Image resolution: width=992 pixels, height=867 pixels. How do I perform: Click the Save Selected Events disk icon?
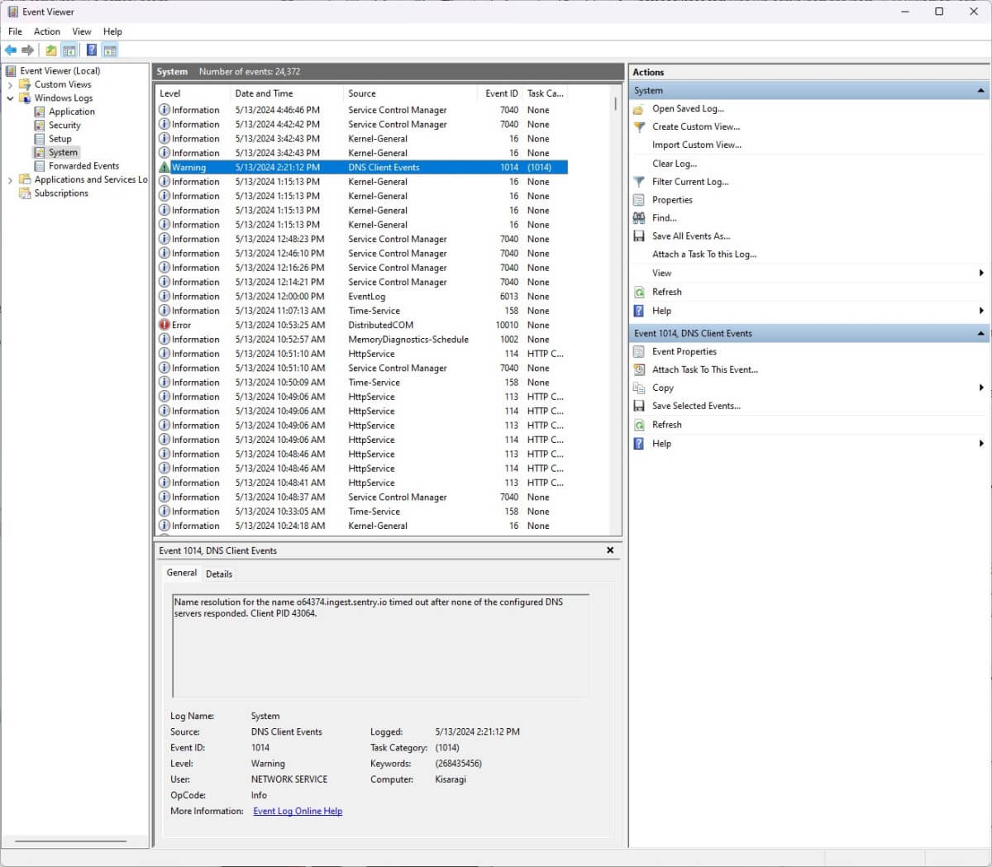pos(639,407)
